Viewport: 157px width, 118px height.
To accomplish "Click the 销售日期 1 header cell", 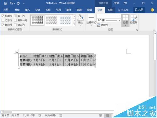I will click(40, 56).
